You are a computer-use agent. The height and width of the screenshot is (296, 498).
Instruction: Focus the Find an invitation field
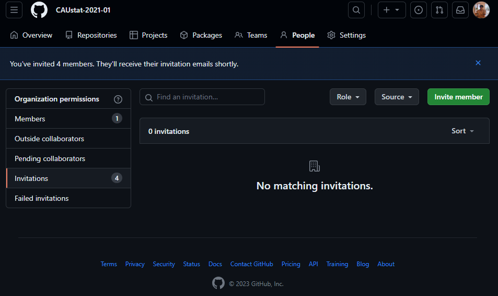(202, 97)
